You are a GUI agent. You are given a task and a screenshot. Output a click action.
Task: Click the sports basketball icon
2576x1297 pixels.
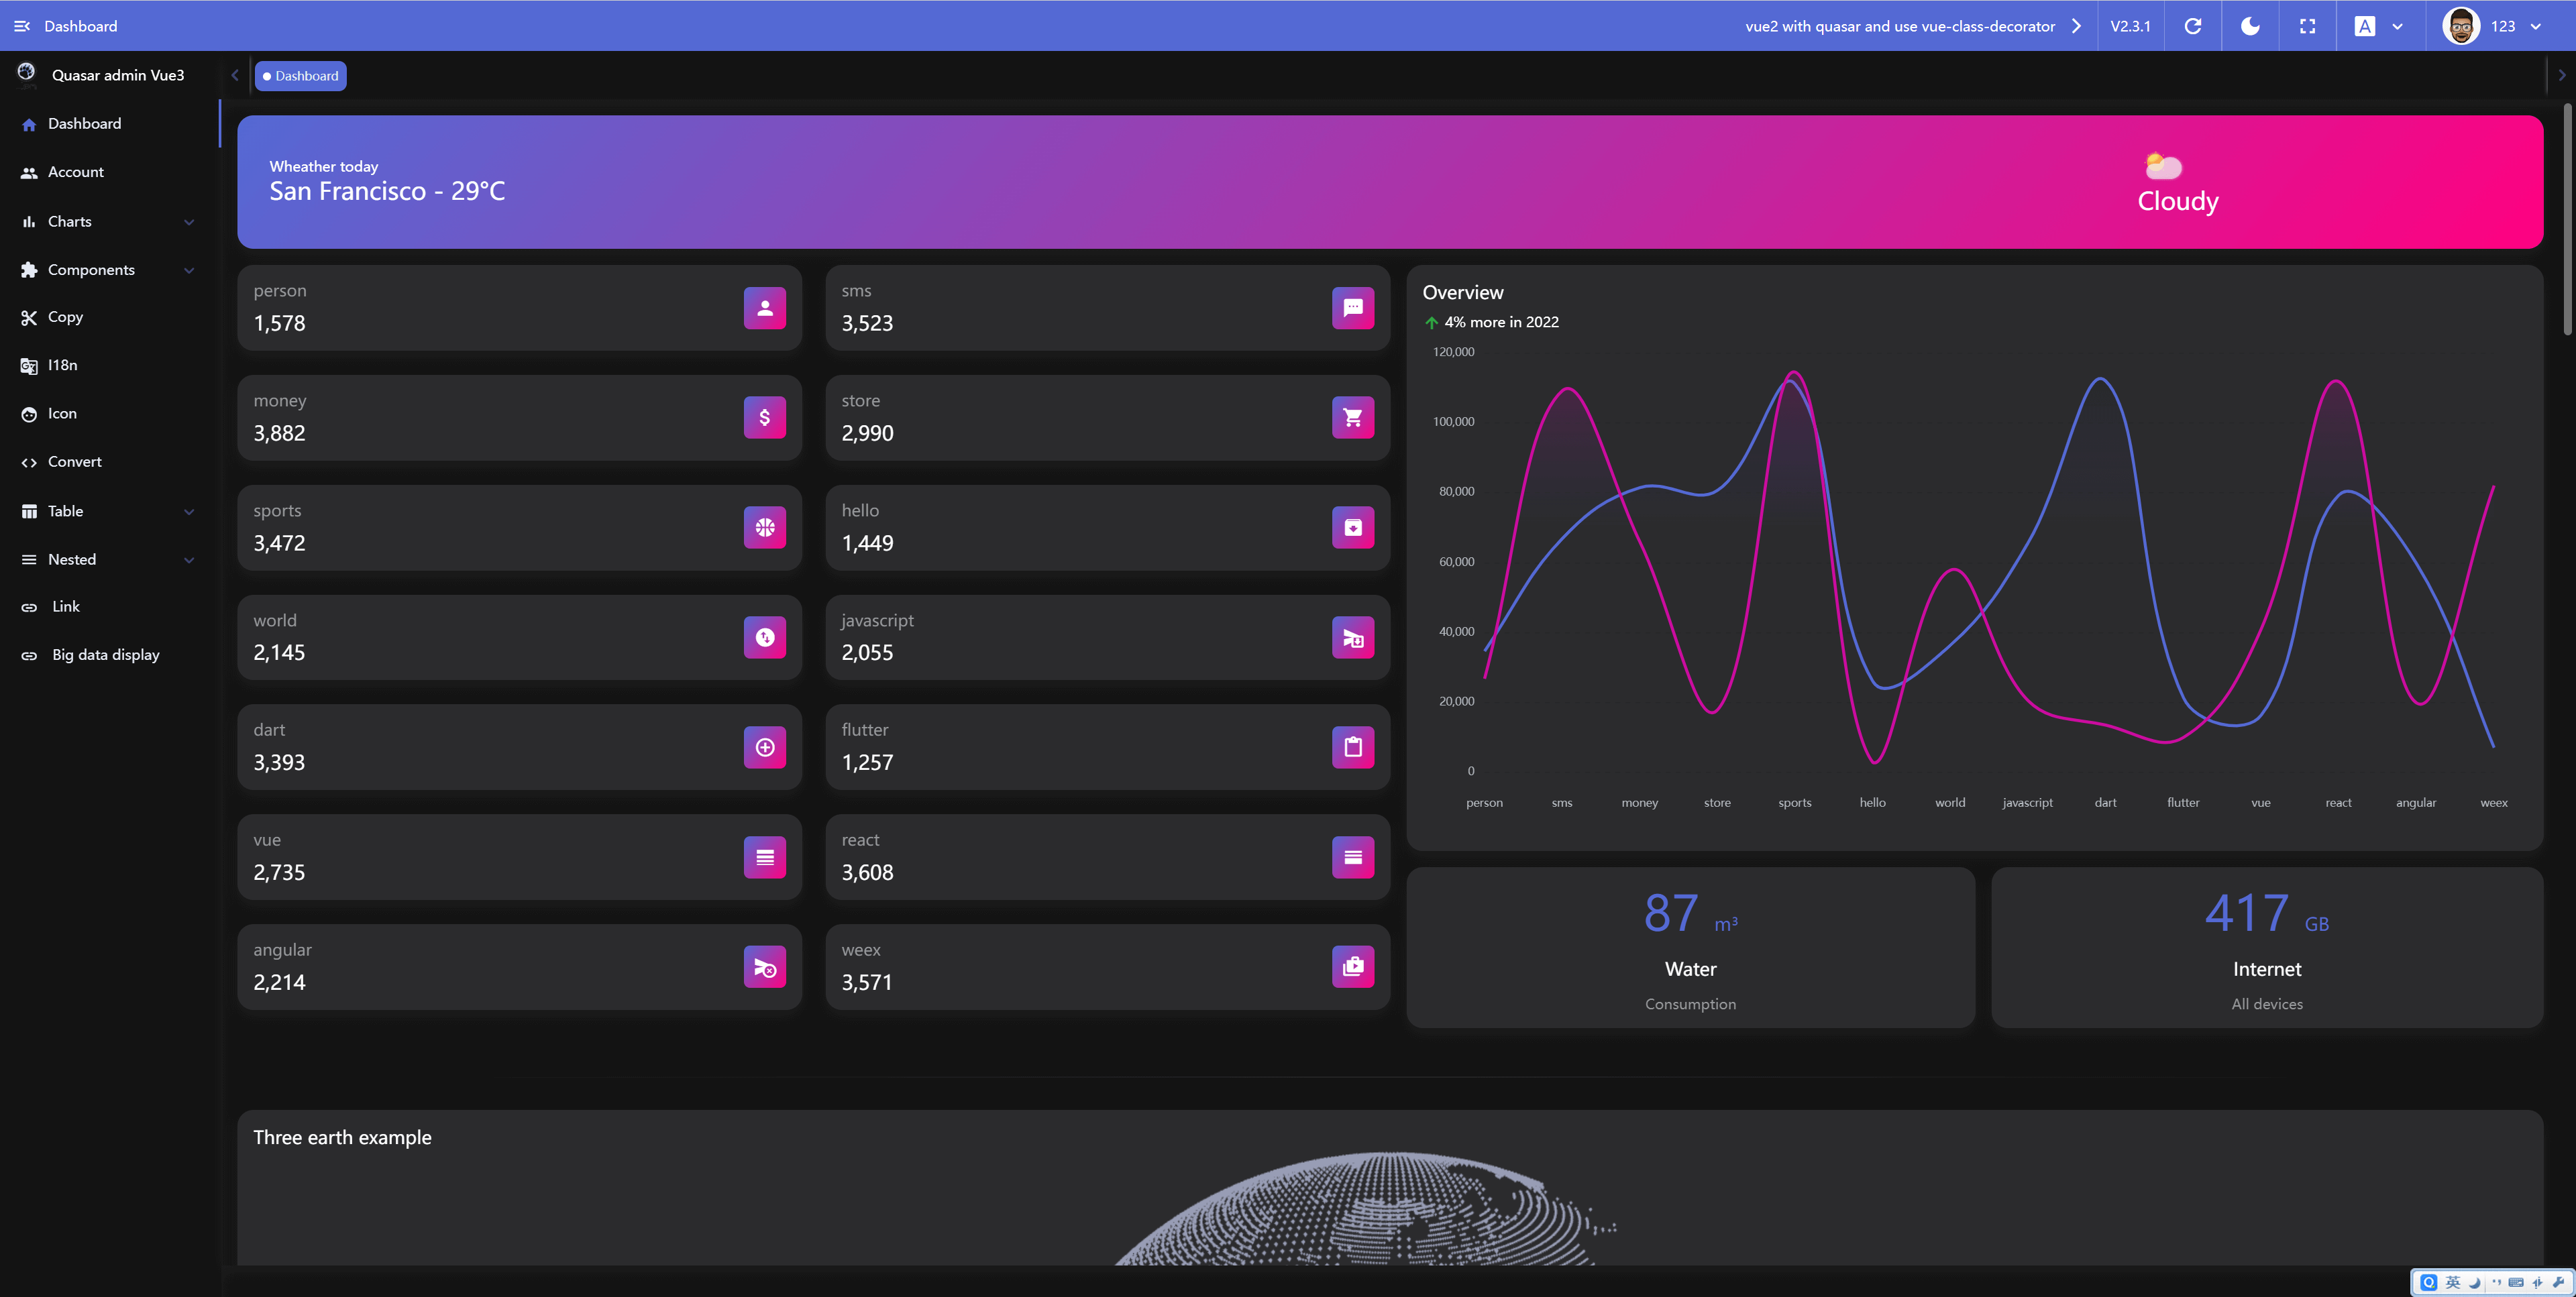point(764,528)
